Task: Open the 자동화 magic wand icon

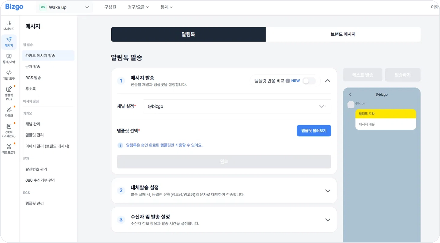Action: pyautogui.click(x=9, y=112)
